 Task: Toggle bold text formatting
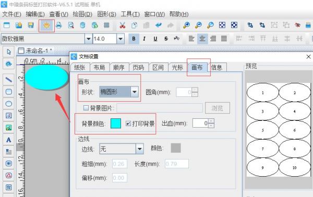coord(134,39)
